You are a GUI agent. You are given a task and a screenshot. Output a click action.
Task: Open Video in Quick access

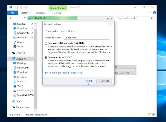tap(20, 47)
